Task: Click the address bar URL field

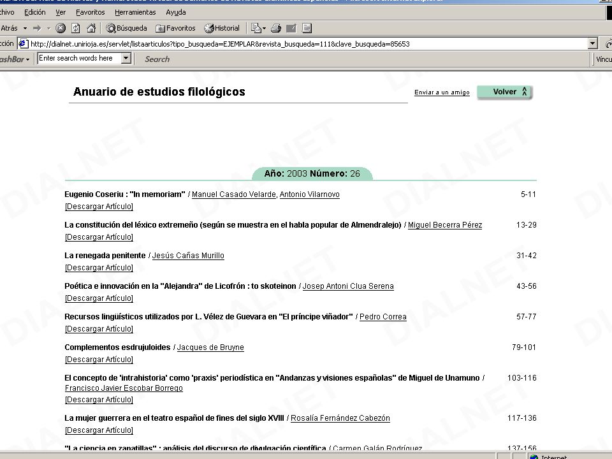Action: (309, 44)
